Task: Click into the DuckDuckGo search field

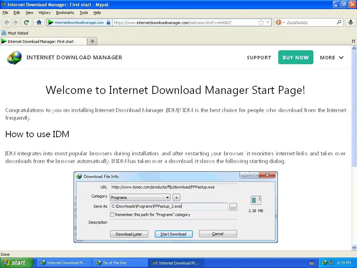Action: pyautogui.click(x=311, y=22)
